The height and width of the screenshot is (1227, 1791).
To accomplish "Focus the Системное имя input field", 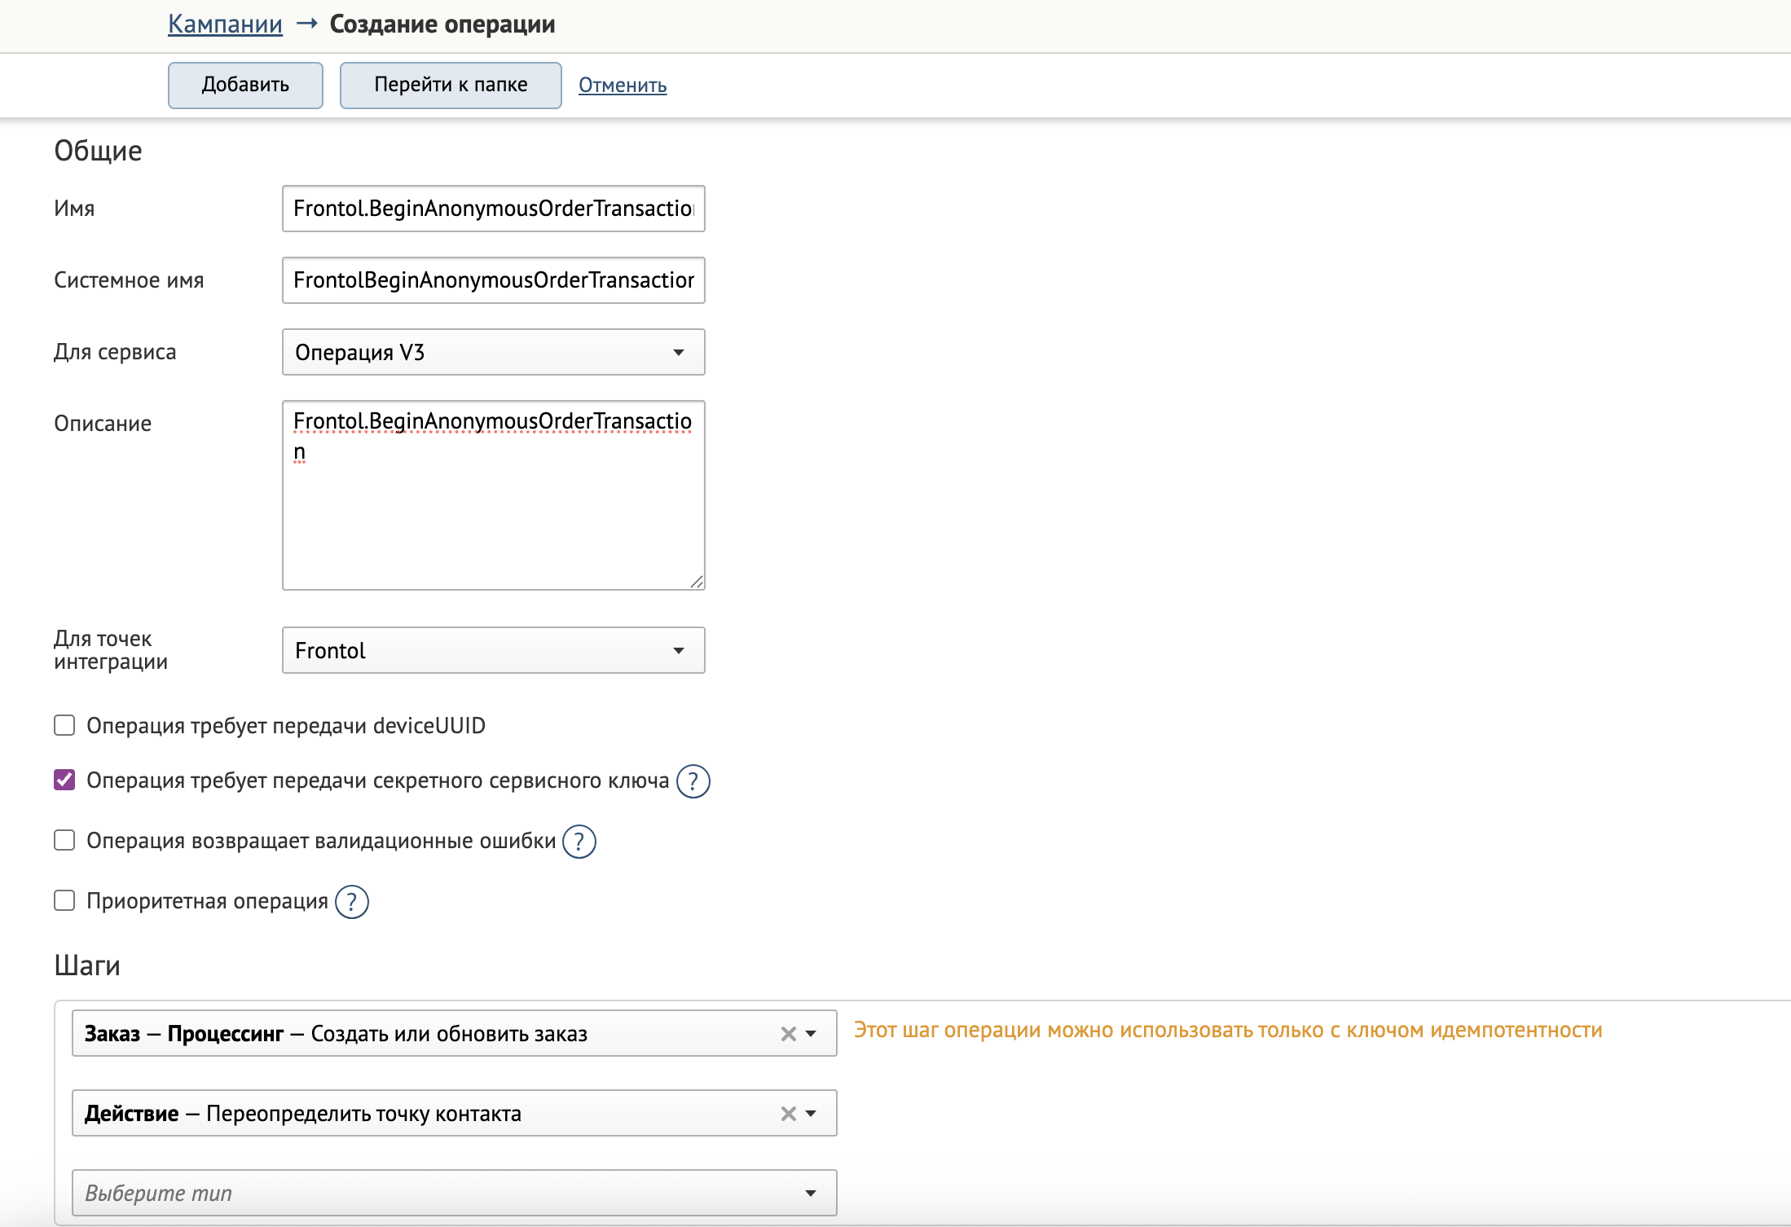I will point(493,280).
